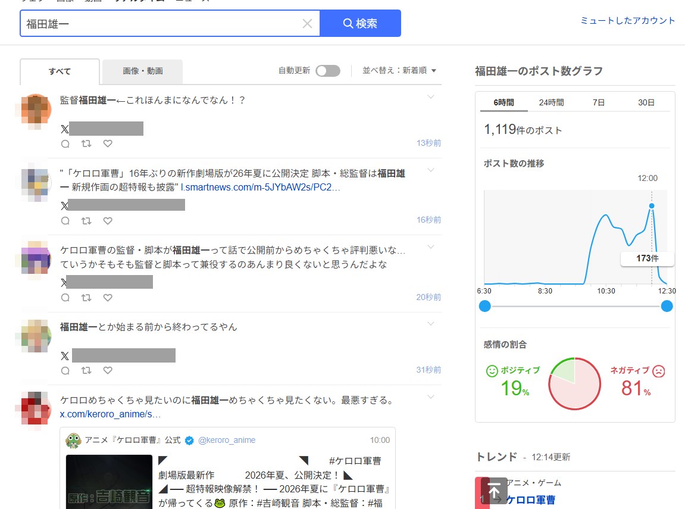Open the 原作:吉崎観音 video thumbnail
This screenshot has height=509, width=685.
pos(110,482)
